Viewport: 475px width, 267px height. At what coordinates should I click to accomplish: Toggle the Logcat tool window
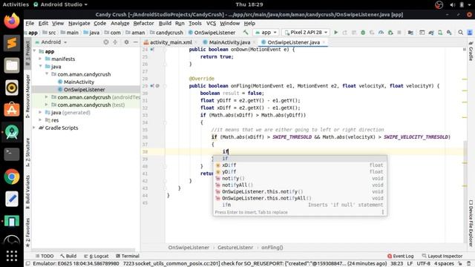96,256
